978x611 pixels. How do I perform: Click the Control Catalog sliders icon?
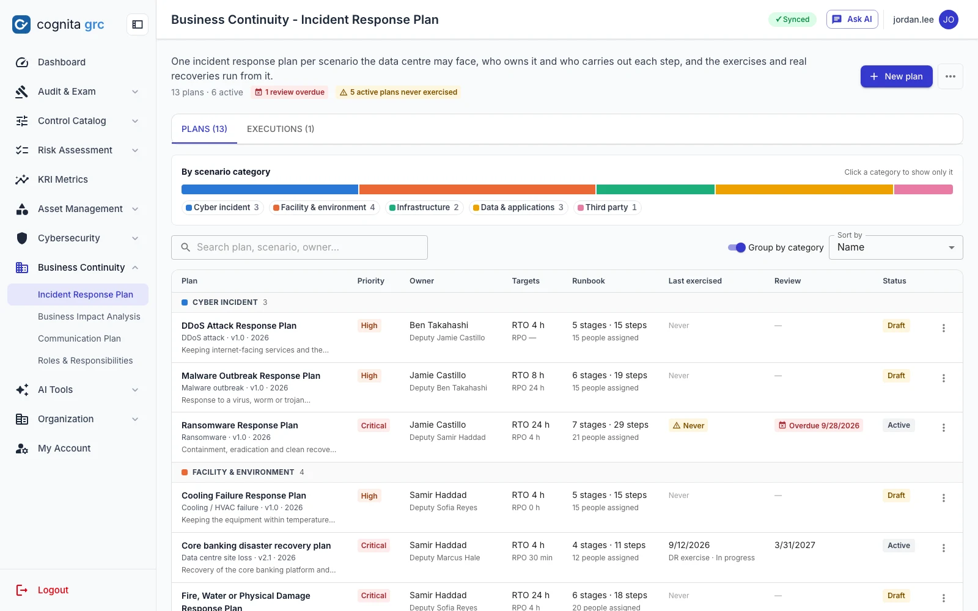[x=22, y=121]
